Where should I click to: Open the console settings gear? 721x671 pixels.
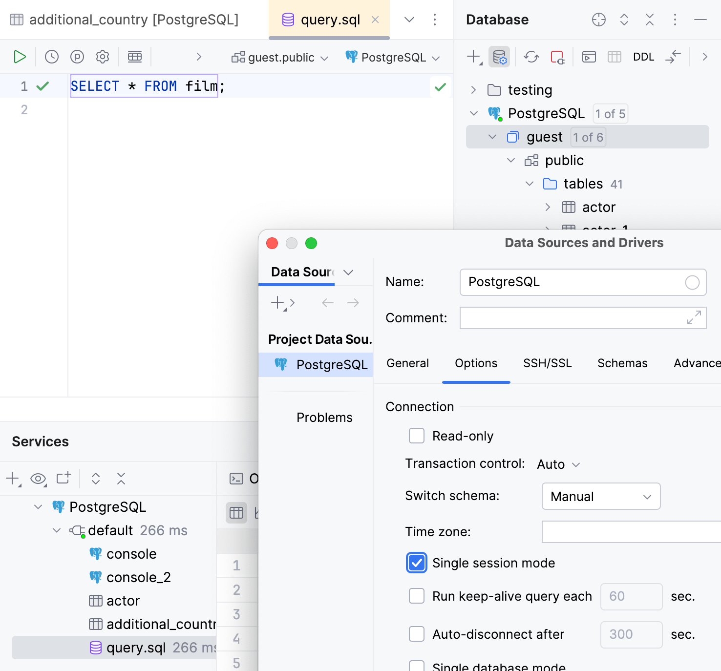click(x=103, y=57)
